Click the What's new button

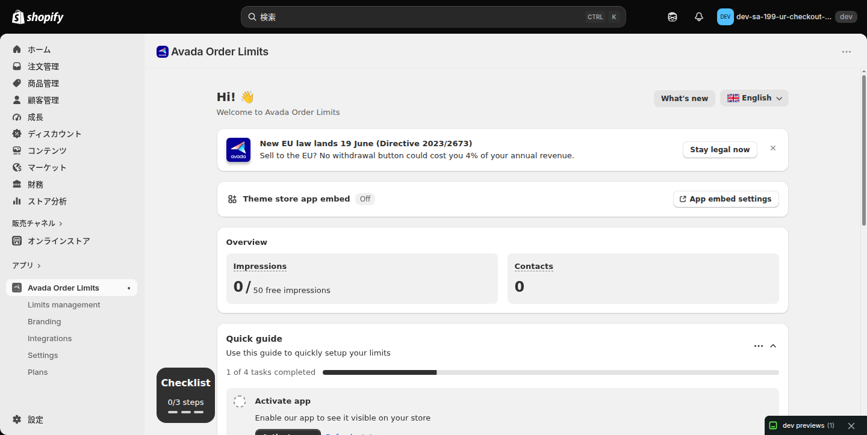click(685, 98)
